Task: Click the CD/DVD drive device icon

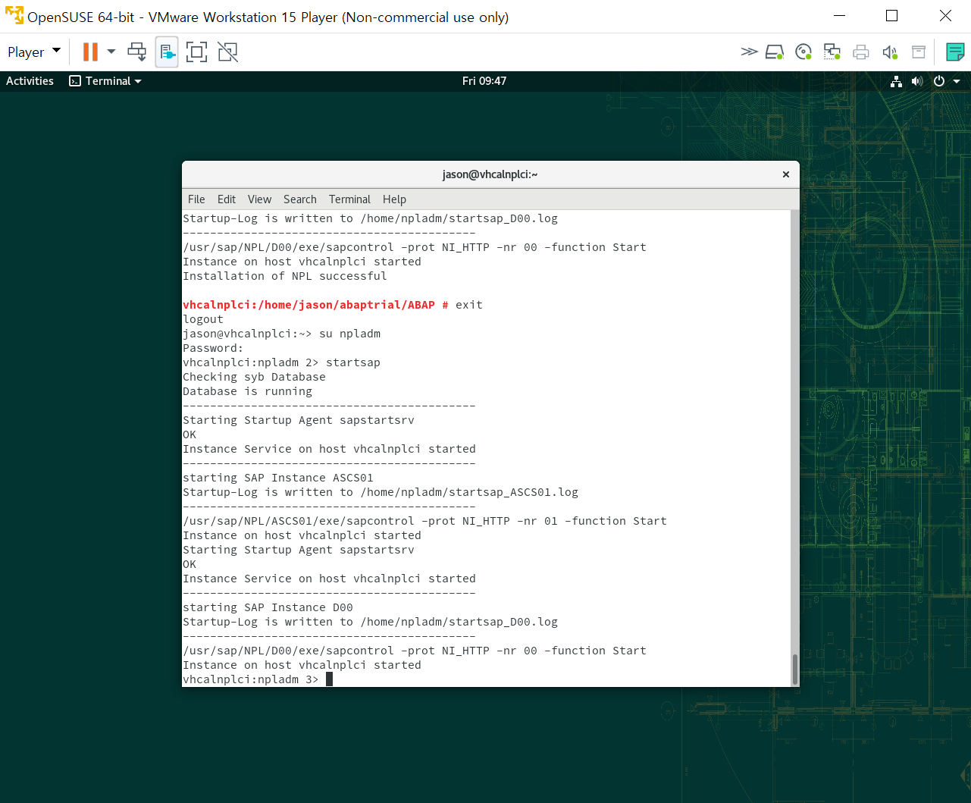Action: (x=803, y=52)
